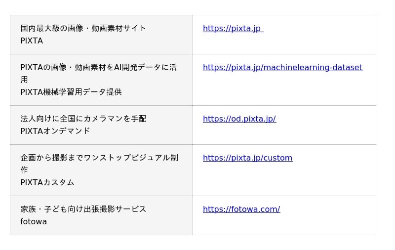This screenshot has width=395, height=250.
Task: Click the text 法人向けに全国にカメラマンを手配
Action: [x=83, y=119]
